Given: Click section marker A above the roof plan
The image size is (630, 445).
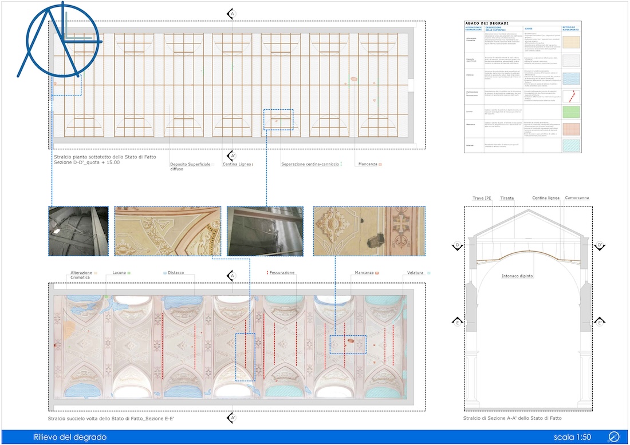Looking at the screenshot, I should click(232, 13).
